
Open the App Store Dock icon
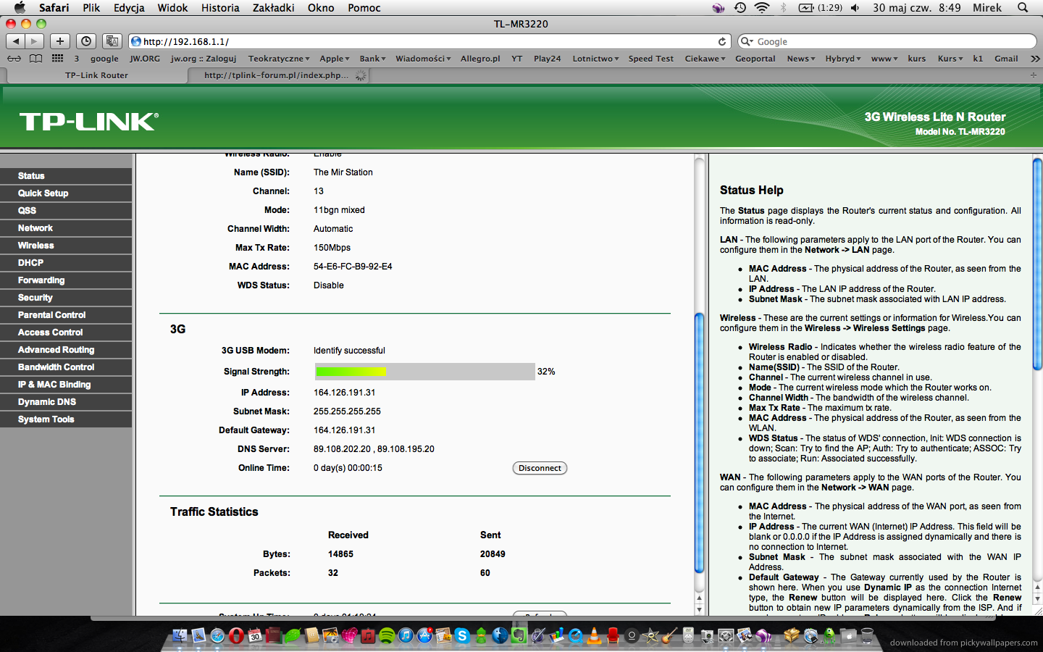pos(424,636)
